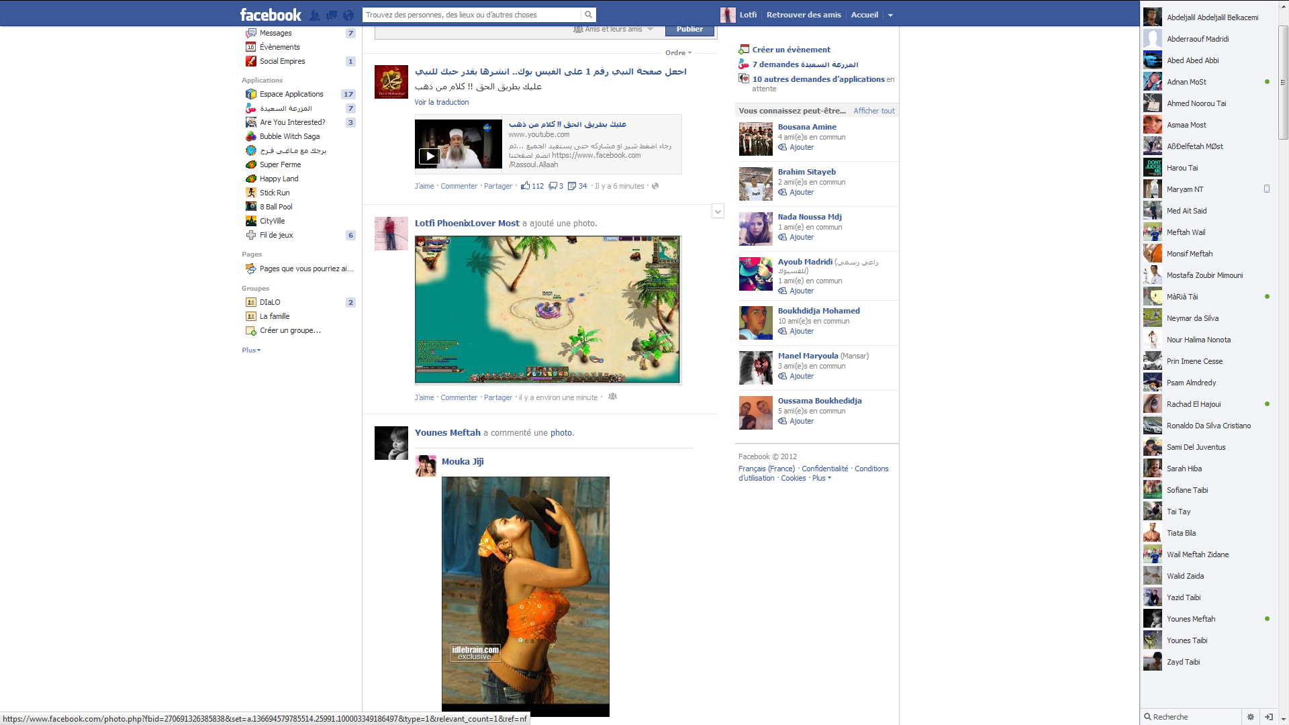Expand Plus in the left sidebar

point(251,350)
